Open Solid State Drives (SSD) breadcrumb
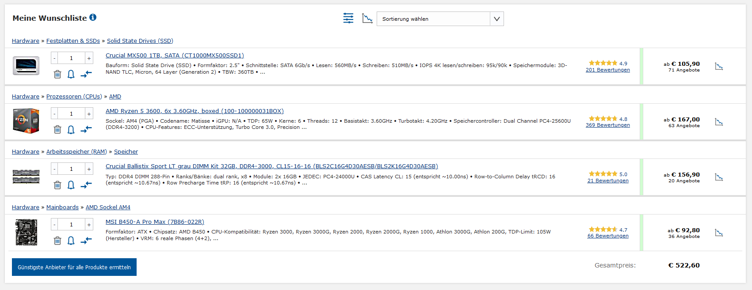Image resolution: width=752 pixels, height=290 pixels. click(x=140, y=41)
